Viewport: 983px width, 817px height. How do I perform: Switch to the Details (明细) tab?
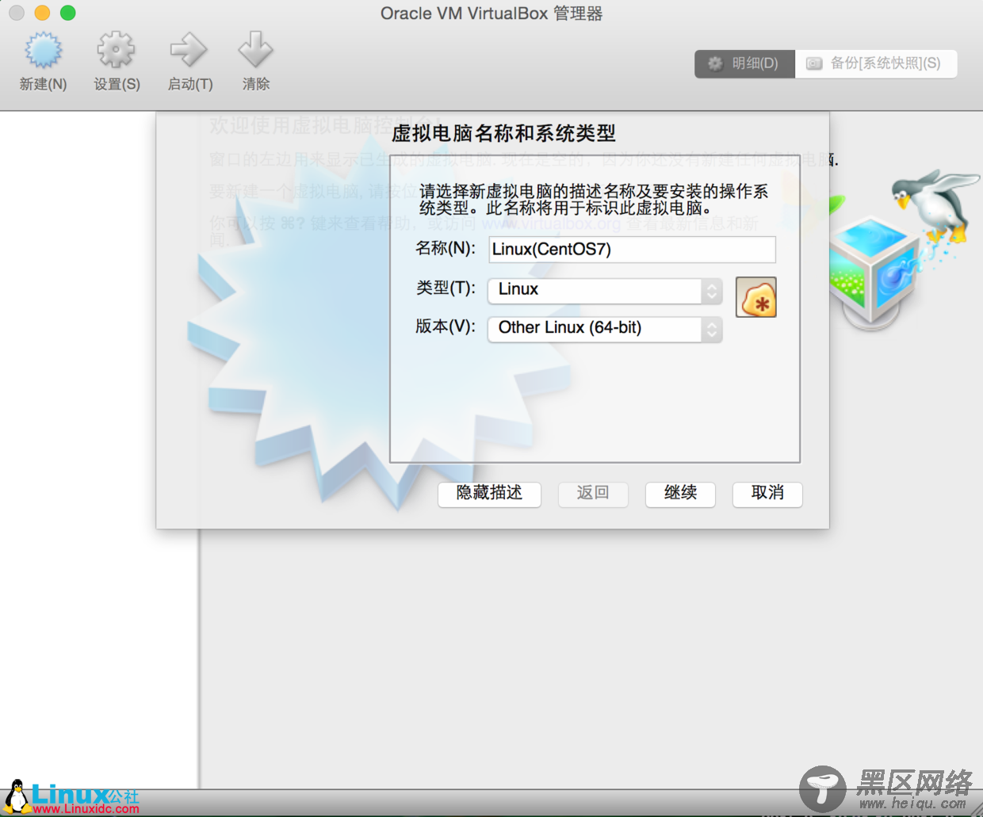(745, 63)
